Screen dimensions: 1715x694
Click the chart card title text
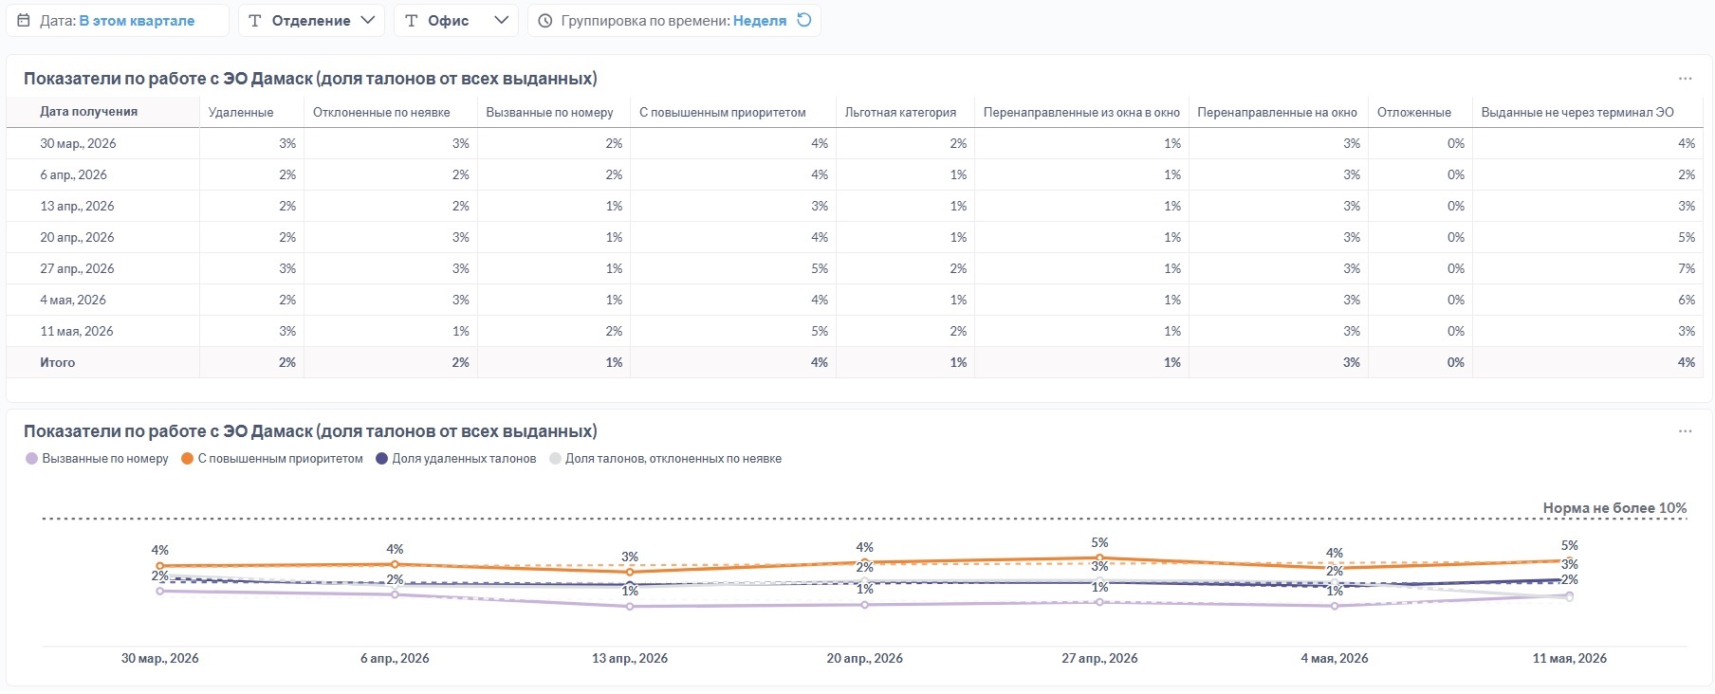point(310,431)
